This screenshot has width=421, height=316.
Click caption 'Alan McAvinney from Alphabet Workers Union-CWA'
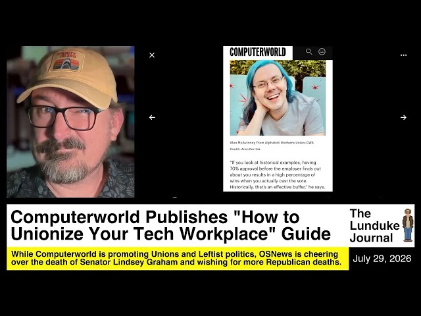(x=272, y=143)
